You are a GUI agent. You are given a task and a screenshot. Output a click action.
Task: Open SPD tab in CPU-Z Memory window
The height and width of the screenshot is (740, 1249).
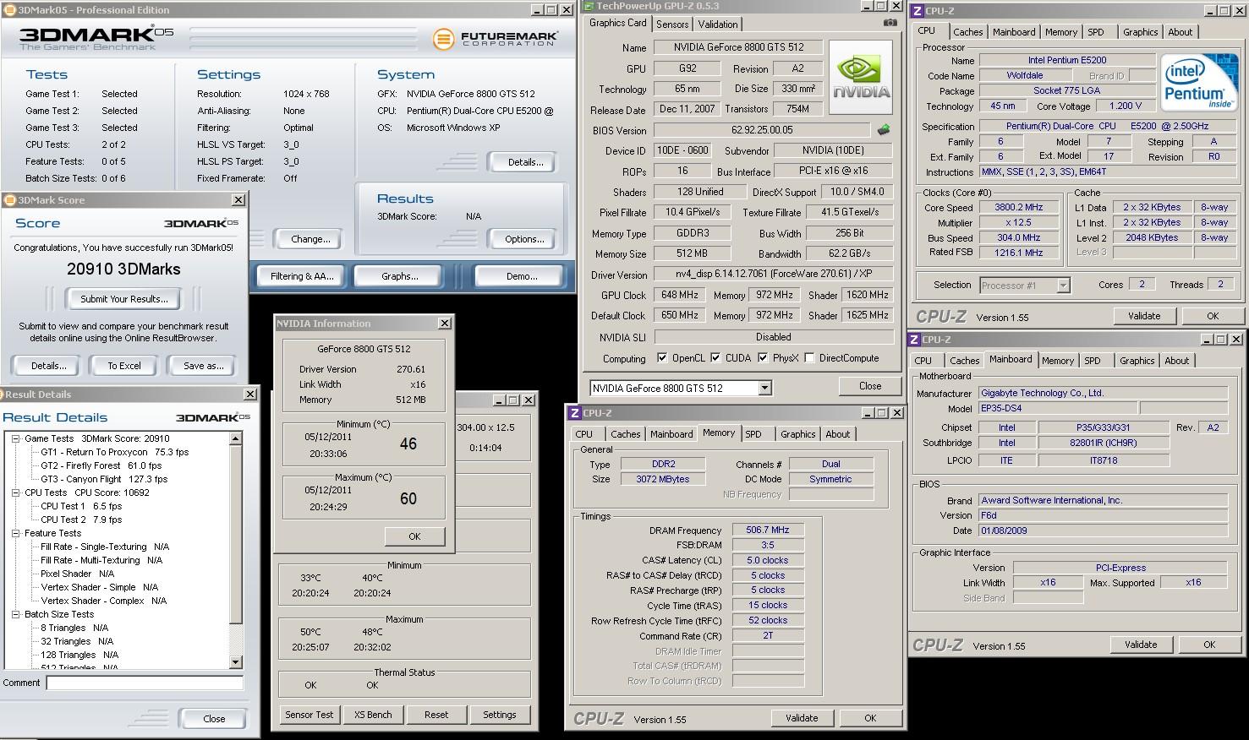click(x=753, y=434)
